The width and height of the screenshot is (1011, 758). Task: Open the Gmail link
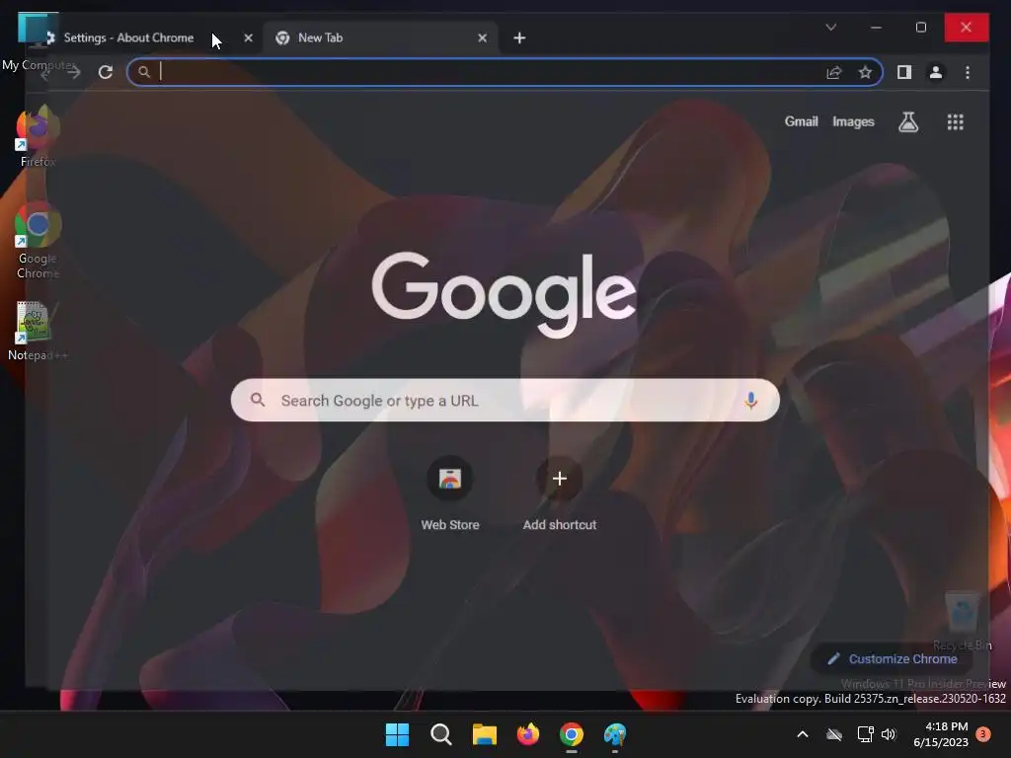(x=801, y=121)
